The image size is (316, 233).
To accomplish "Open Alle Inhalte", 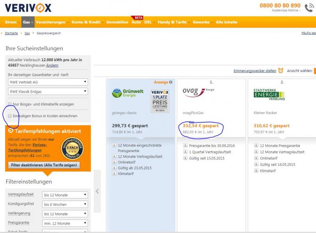I will [227, 22].
